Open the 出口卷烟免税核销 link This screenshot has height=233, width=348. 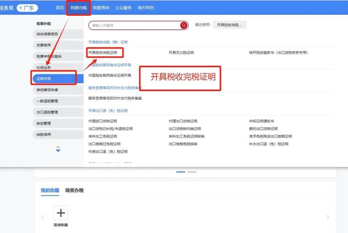tap(183, 144)
